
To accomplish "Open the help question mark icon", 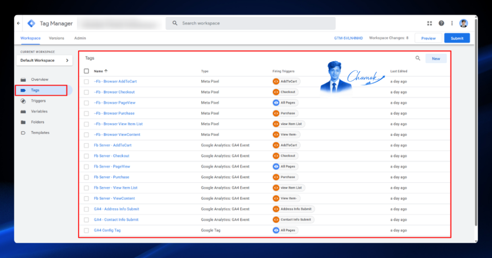I will click(x=441, y=23).
